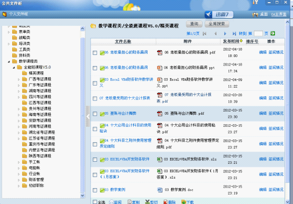Tick the 全选 select-all checkbox
The image size is (293, 204).
click(x=95, y=202)
